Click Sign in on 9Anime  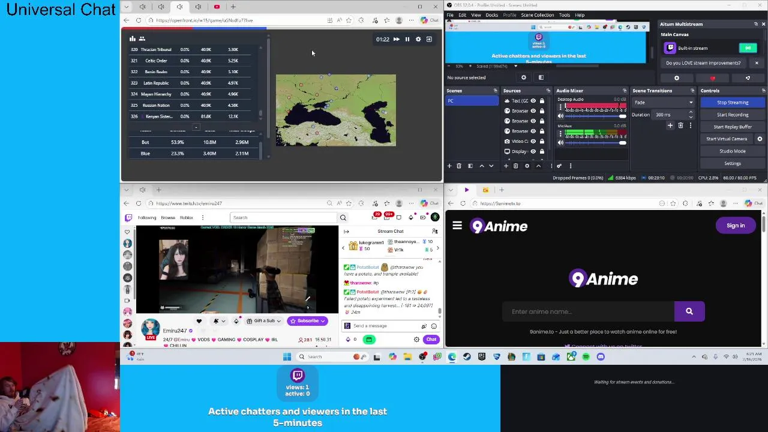(736, 226)
